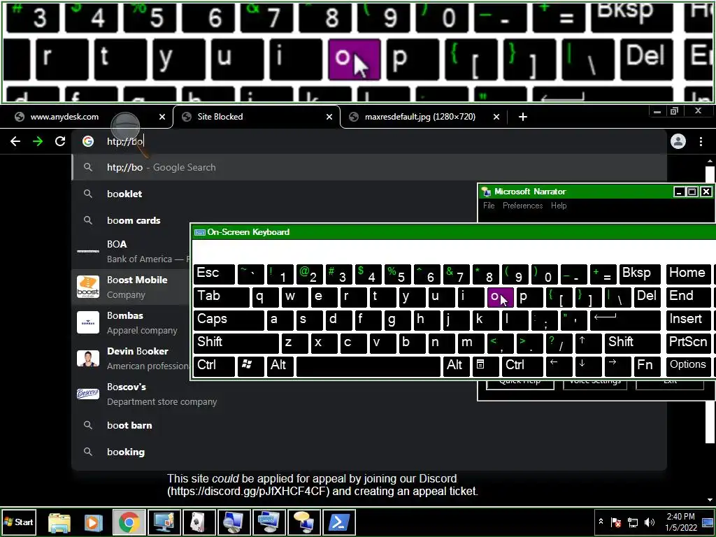The image size is (716, 537).
Task: Select the Bombas Apparel company suggestion
Action: [132, 322]
